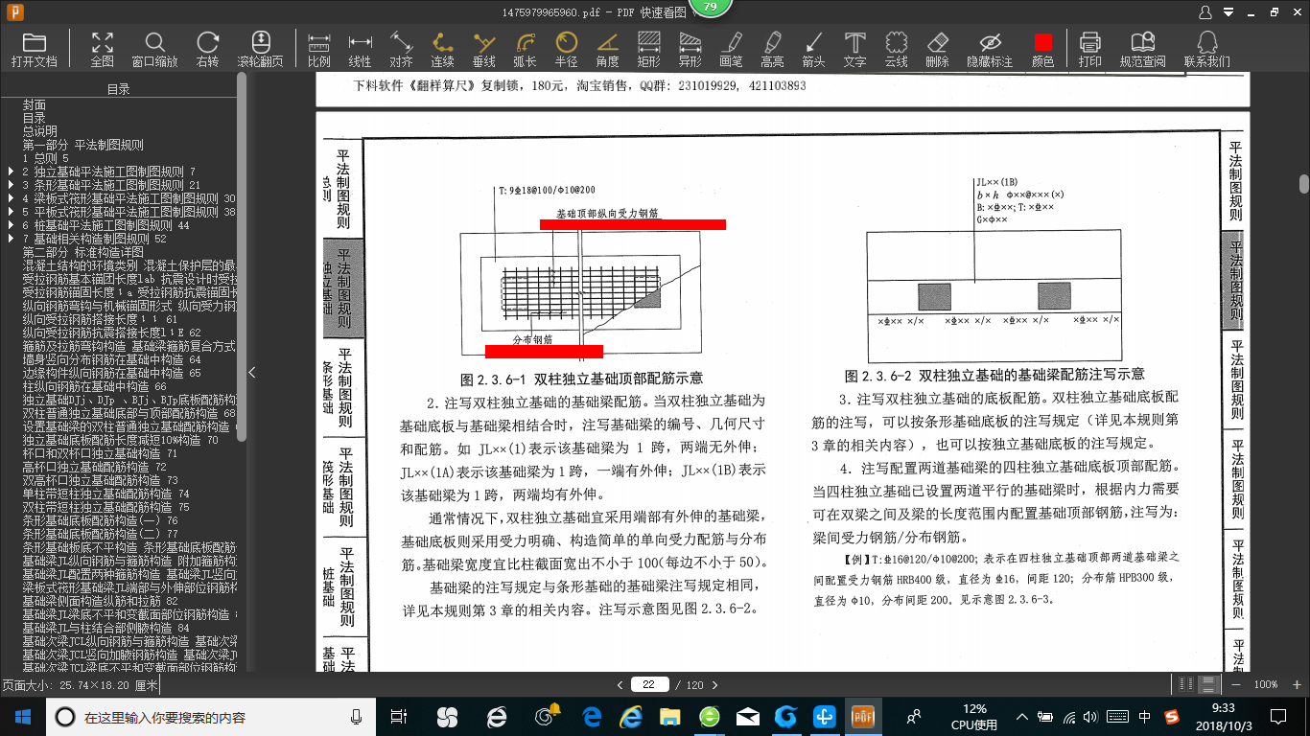Switch to two-page layout view
This screenshot has width=1310, height=736.
(1187, 684)
